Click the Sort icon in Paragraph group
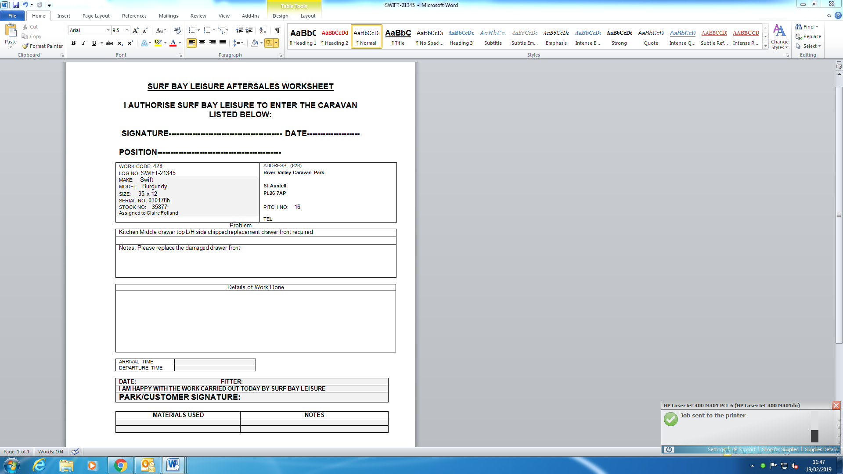The image size is (843, 474). pyautogui.click(x=263, y=30)
